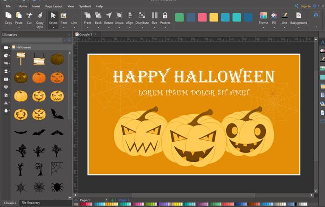Click the Cut scissors icon
The image size is (325, 207).
(x=29, y=18)
